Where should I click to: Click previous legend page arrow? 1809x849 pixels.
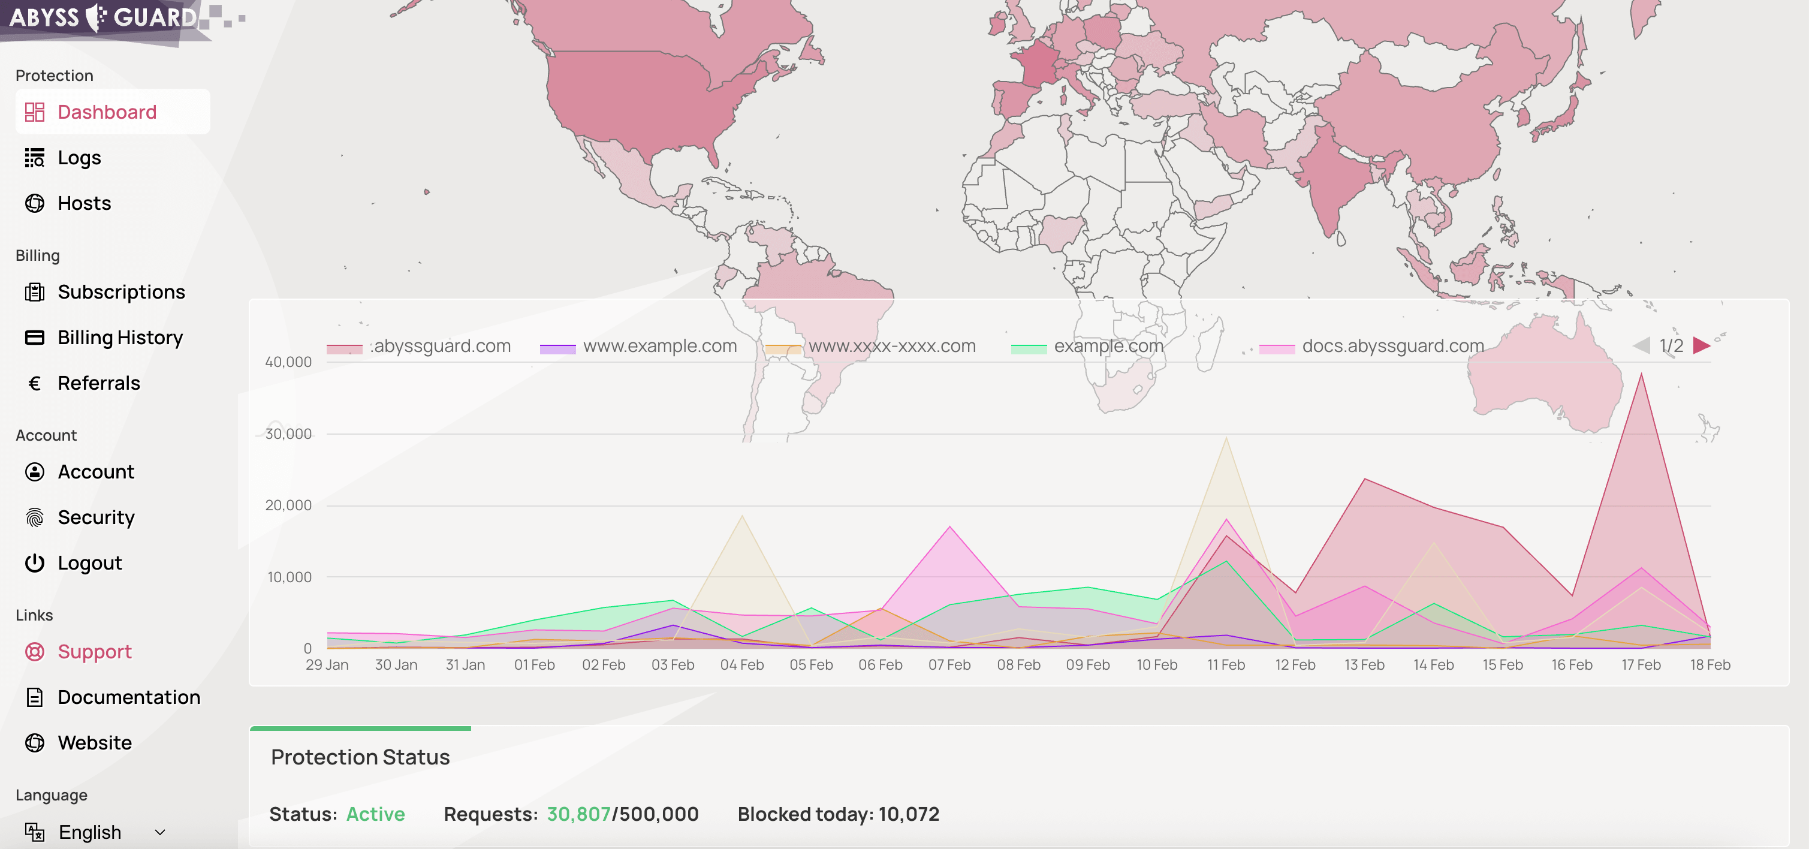coord(1641,345)
